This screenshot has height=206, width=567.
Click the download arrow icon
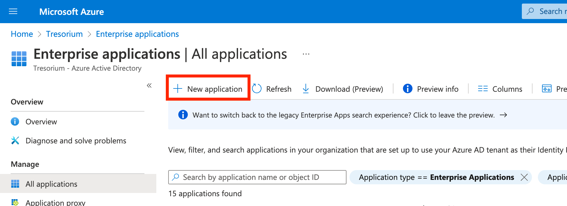tap(306, 89)
